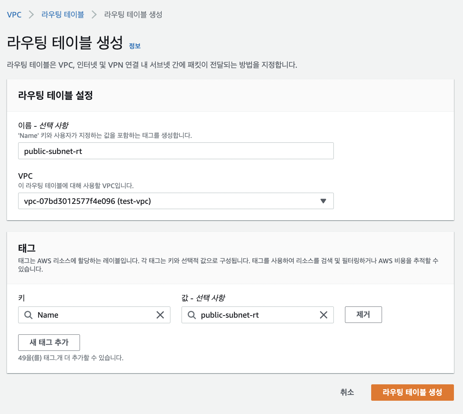Click the 49 tags remaining notice text
Image resolution: width=463 pixels, height=414 pixels.
click(71, 358)
